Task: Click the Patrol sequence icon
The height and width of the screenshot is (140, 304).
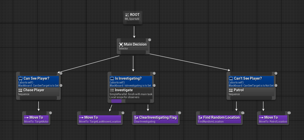Action: 231,90
